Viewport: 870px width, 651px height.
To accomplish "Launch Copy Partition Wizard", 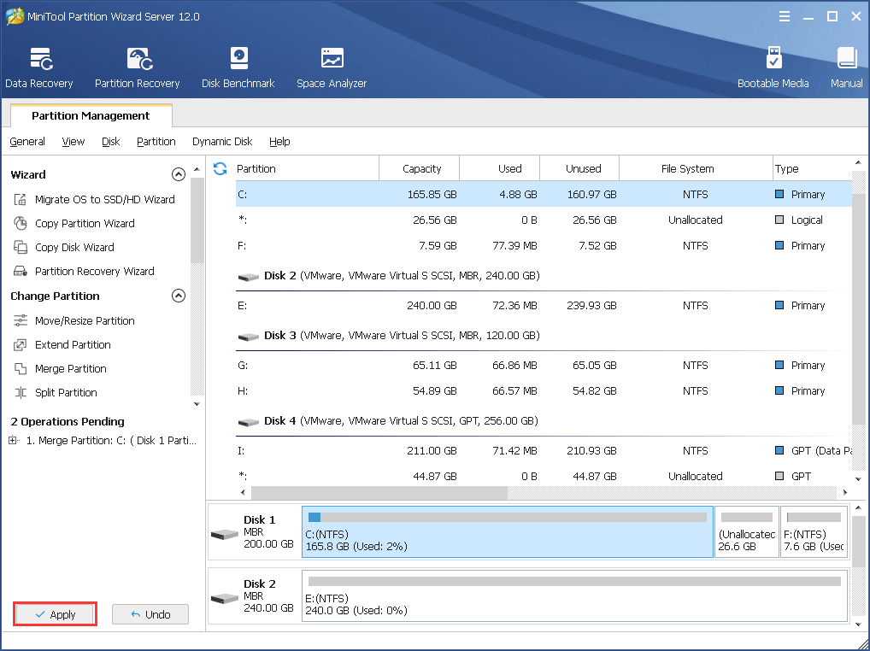I will pos(85,224).
